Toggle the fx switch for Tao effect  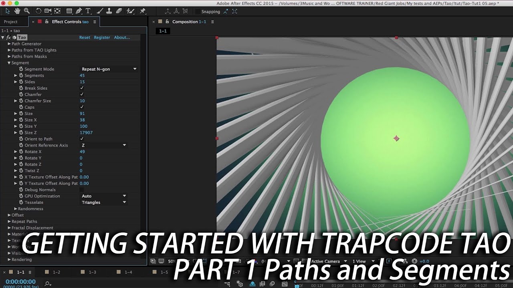click(8, 37)
